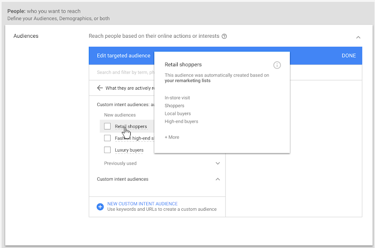This screenshot has height=248, width=375.
Task: Check the Luxury buyers checkbox
Action: pyautogui.click(x=108, y=150)
